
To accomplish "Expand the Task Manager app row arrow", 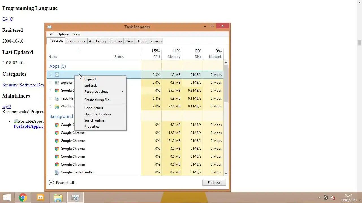I will (50, 98).
